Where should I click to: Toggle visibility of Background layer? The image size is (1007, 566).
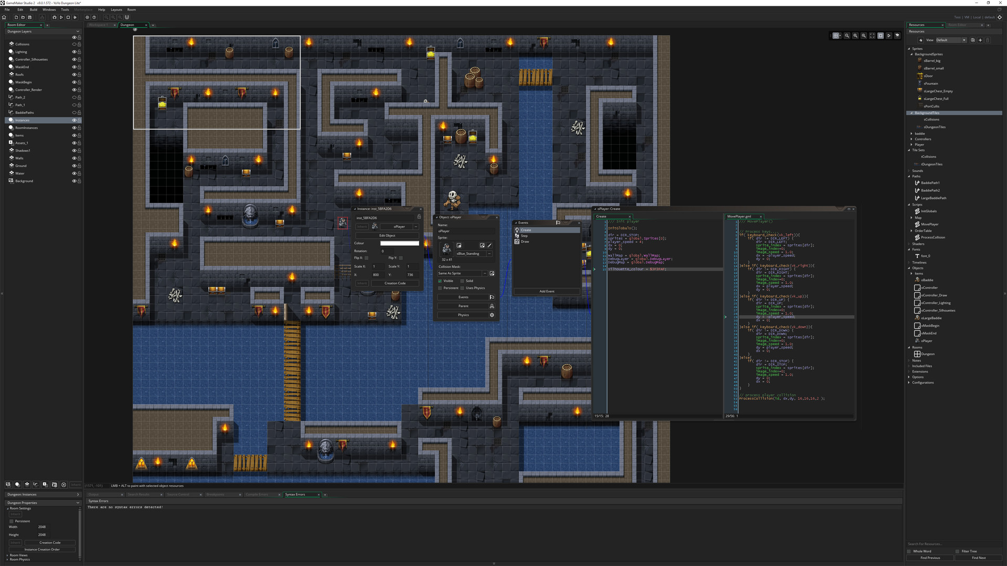[73, 181]
